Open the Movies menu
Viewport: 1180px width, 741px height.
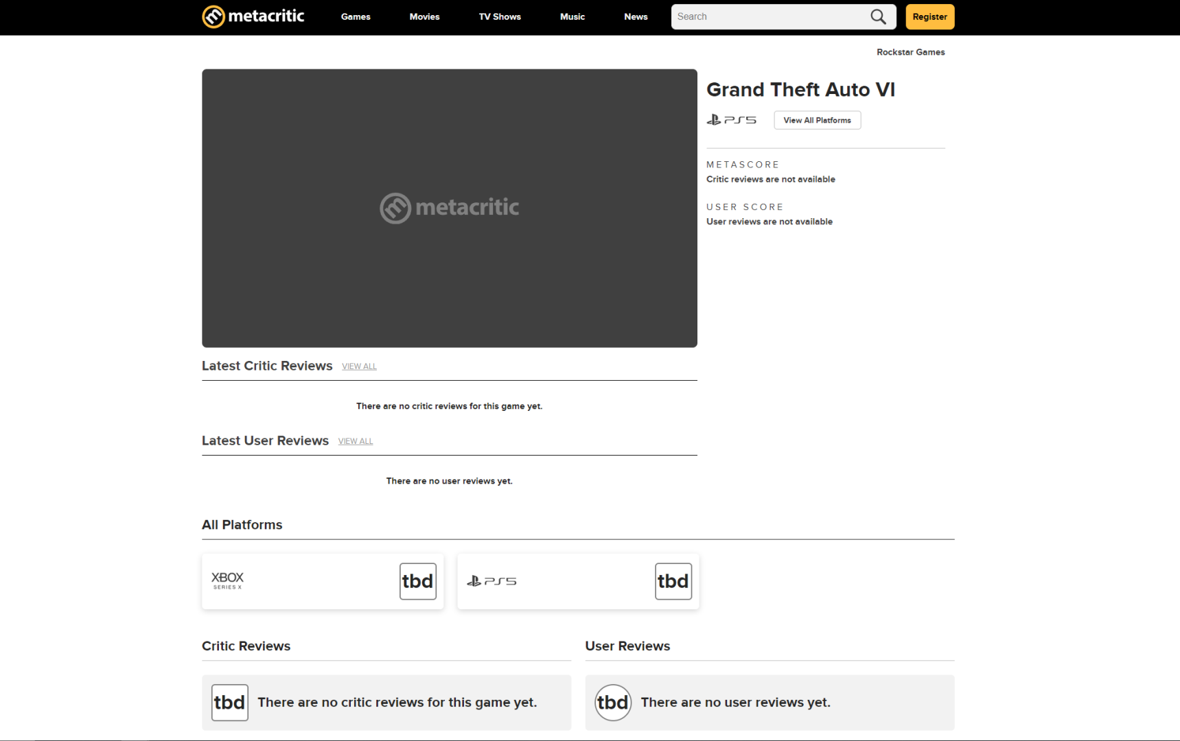(x=425, y=17)
